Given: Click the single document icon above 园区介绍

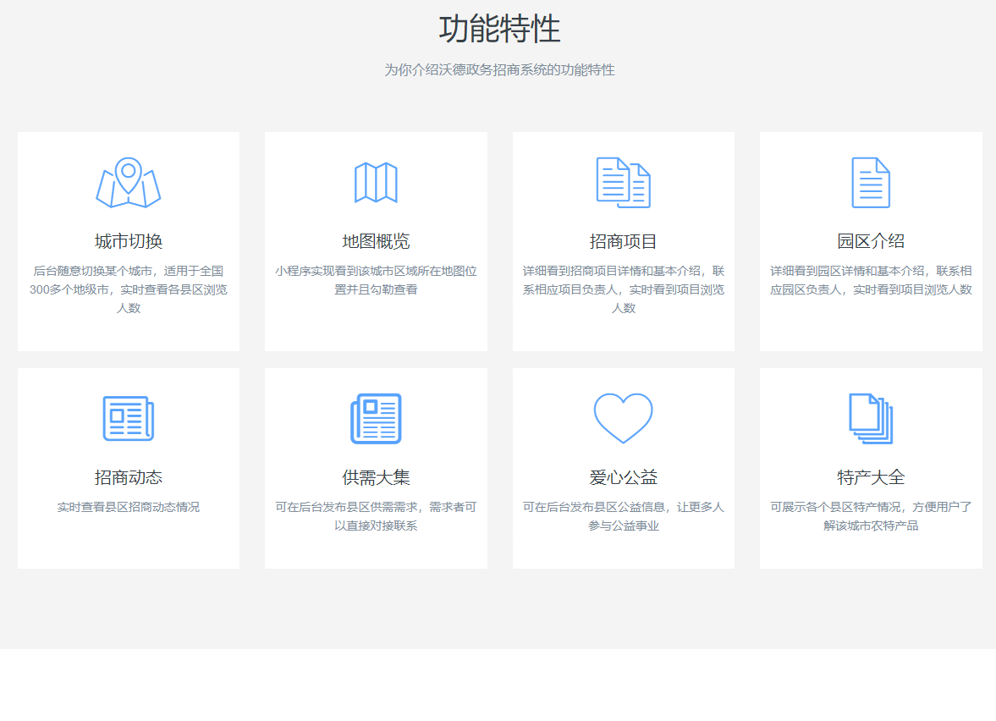Looking at the screenshot, I should coord(871,182).
